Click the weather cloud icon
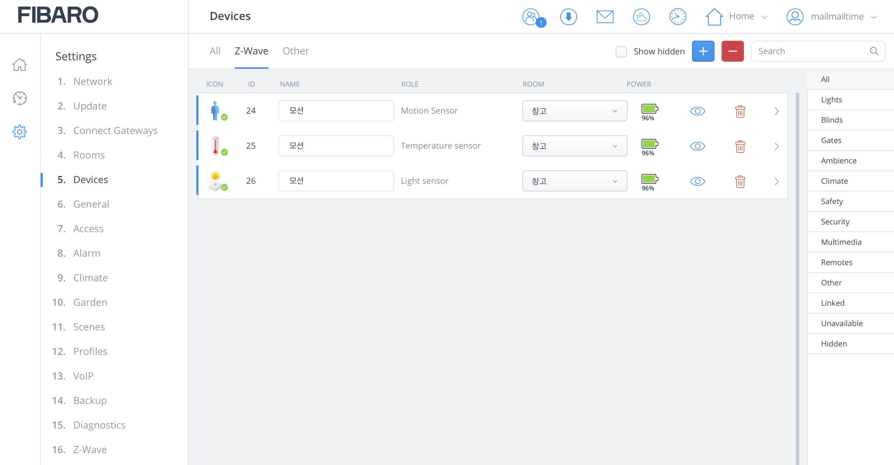This screenshot has width=894, height=465. click(x=641, y=17)
